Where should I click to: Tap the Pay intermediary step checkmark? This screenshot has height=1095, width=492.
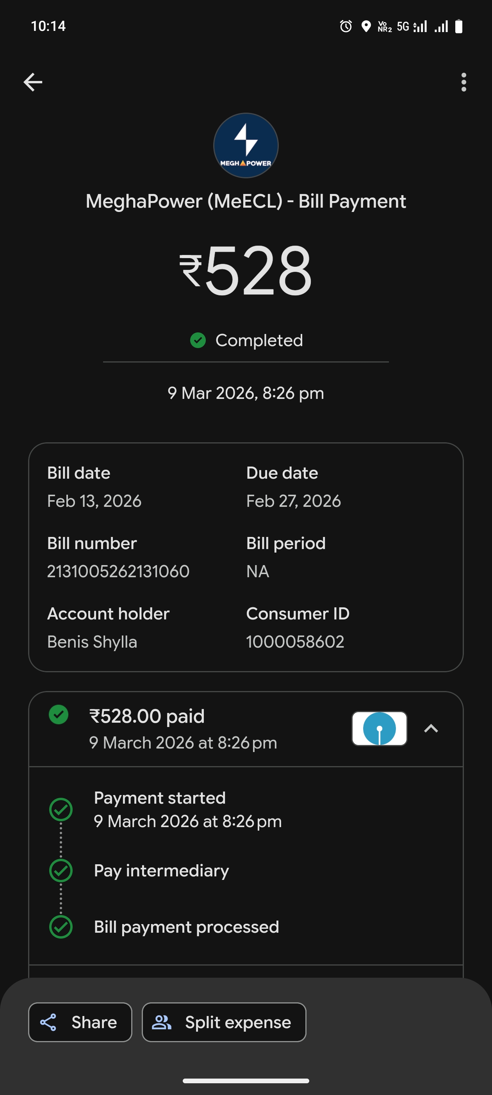(61, 871)
